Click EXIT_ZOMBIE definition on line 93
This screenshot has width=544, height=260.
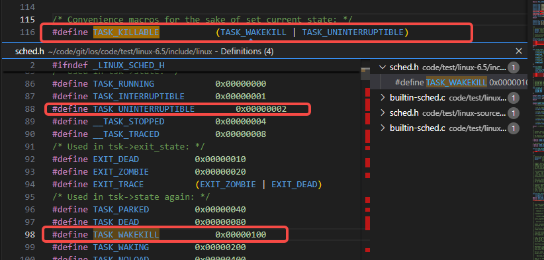[121, 172]
